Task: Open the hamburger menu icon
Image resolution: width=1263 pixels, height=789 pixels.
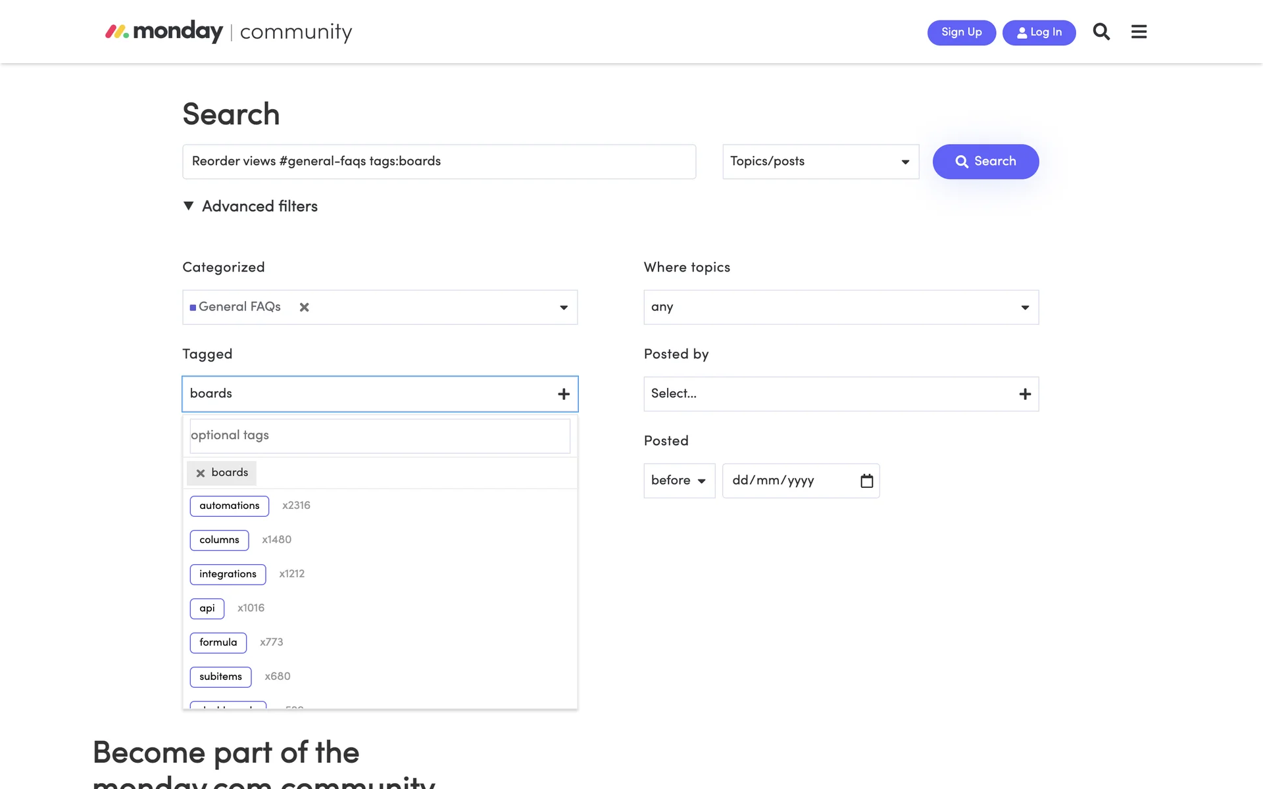Action: pos(1139,32)
